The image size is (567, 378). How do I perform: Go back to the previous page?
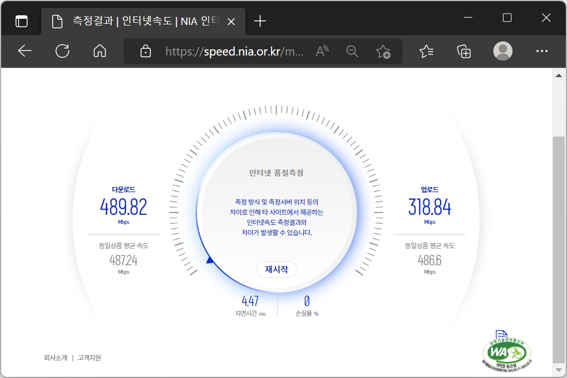(x=25, y=51)
